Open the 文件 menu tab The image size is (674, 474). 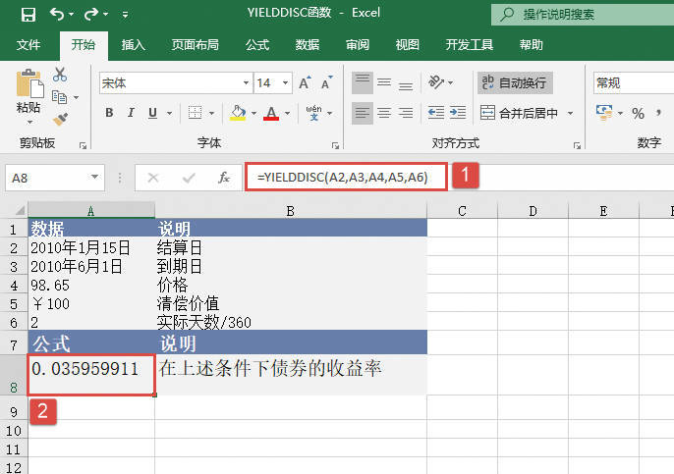pos(28,45)
